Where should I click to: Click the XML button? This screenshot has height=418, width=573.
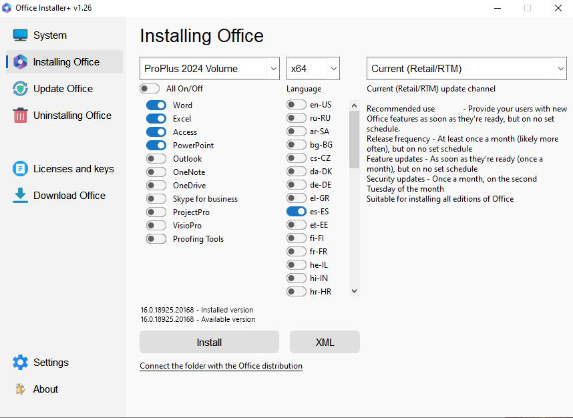(325, 342)
